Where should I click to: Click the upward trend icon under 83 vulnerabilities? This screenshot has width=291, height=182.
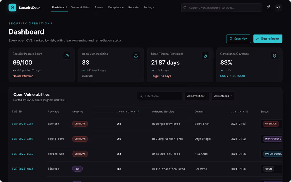tap(83, 70)
